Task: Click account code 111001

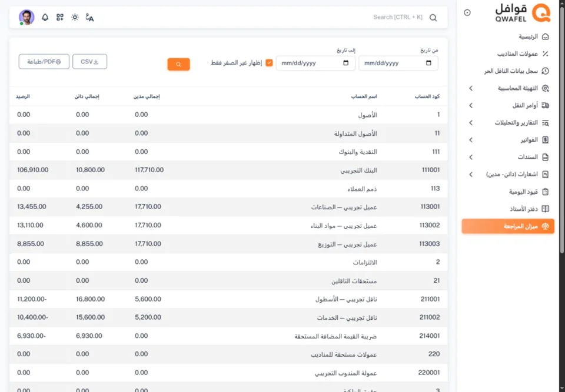Action: (431, 170)
